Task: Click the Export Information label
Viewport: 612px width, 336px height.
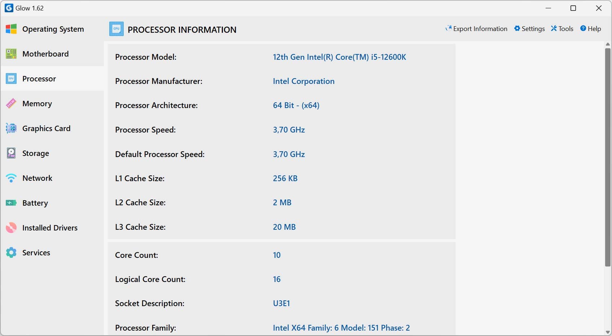Action: click(x=480, y=29)
